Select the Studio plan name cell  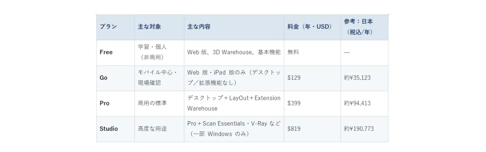(115, 129)
